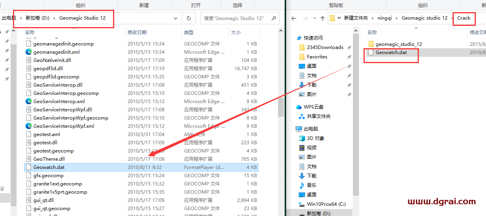Select geomanagedinit.xml Edge file icon
486x216 pixels.
[x=29, y=52]
